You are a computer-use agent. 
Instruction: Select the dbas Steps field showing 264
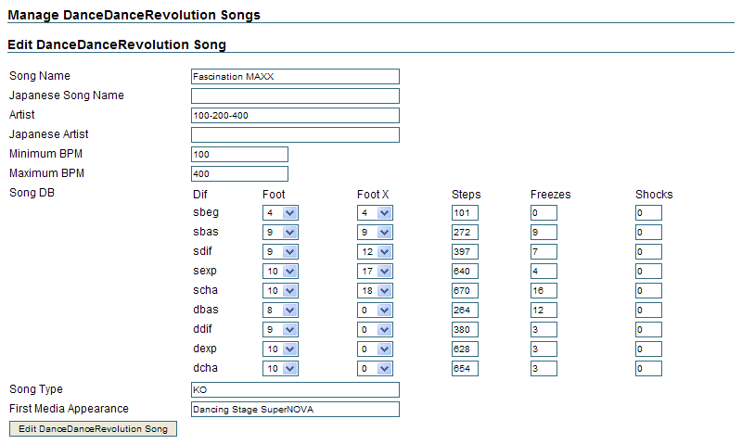[465, 311]
